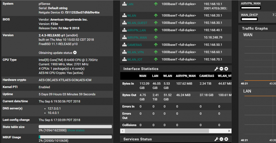The height and width of the screenshot is (143, 276).
Task: Click the Interface Statistics widget title
Action: click(141, 69)
